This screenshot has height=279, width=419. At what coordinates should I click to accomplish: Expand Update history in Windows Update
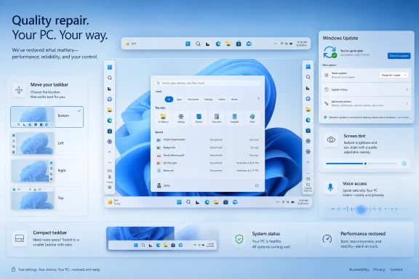pos(367,89)
